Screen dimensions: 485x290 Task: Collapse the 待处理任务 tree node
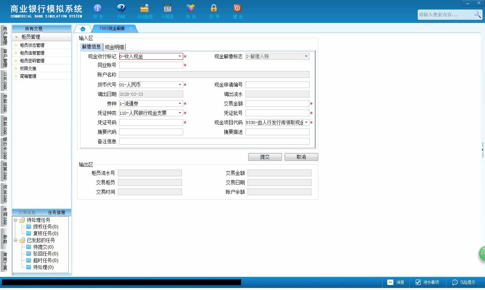15,220
